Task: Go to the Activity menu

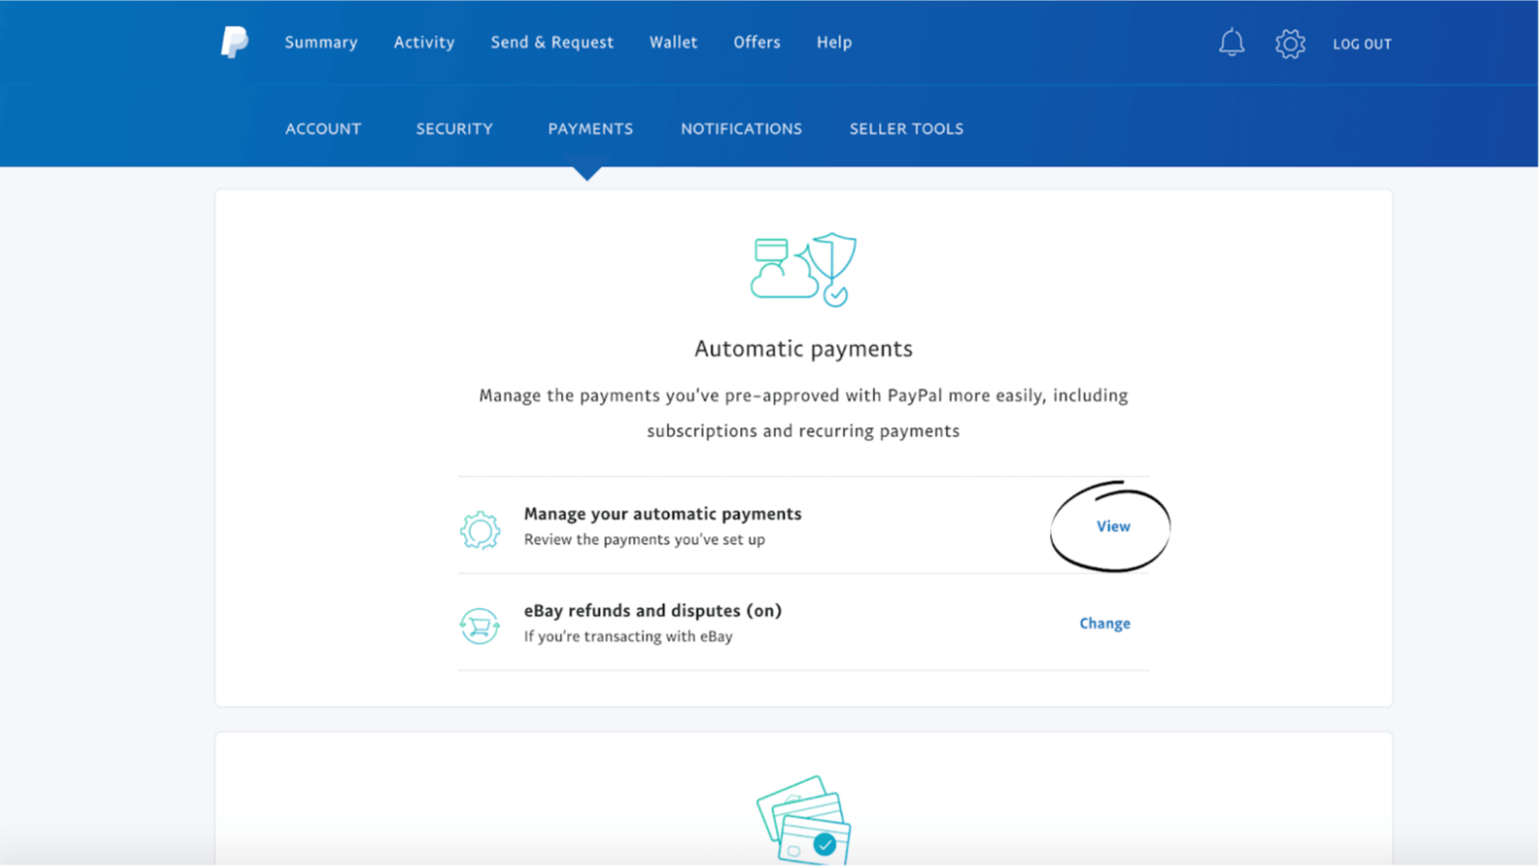Action: coord(424,42)
